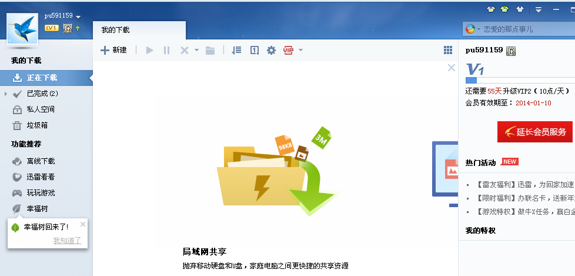Click the red VIP toolbar icon

click(288, 50)
